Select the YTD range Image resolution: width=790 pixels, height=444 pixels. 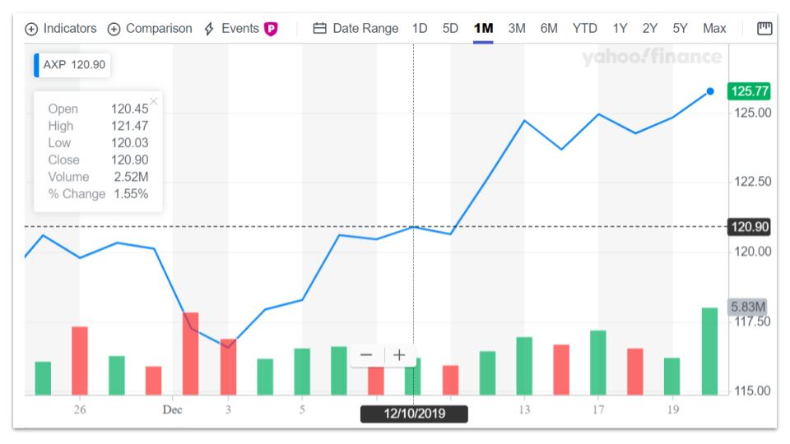click(584, 29)
